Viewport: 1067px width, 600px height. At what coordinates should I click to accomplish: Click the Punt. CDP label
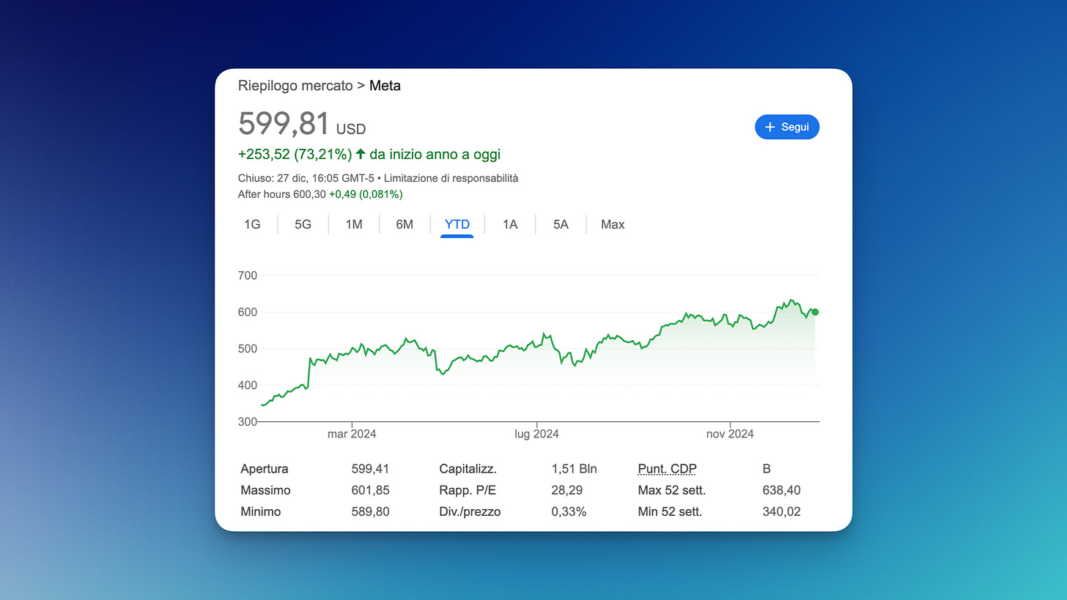point(668,469)
